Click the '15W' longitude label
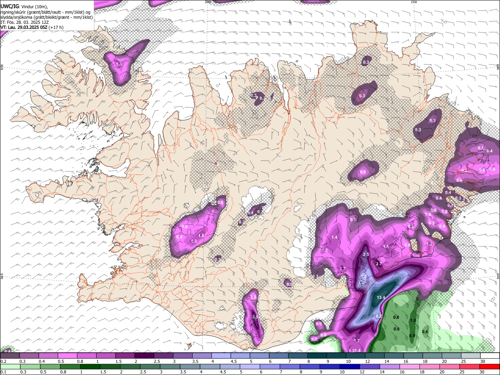The image size is (500, 375). click(x=413, y=2)
